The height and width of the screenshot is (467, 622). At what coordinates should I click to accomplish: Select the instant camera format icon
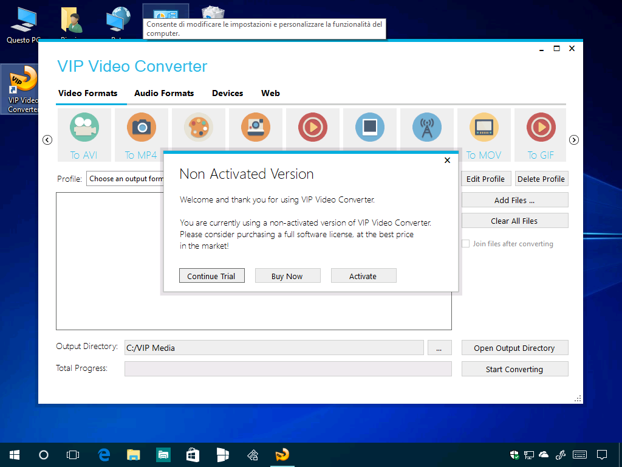[256, 128]
